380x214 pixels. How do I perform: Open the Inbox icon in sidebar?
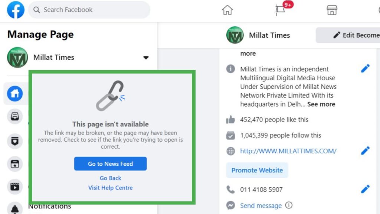[15, 116]
